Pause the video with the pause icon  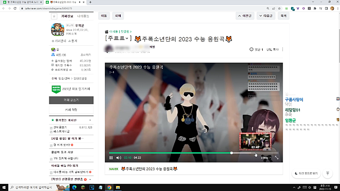coord(111,158)
